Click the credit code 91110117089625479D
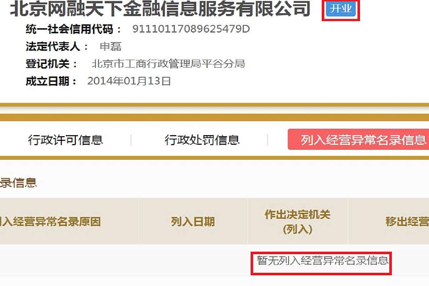429x286 pixels. 191,29
